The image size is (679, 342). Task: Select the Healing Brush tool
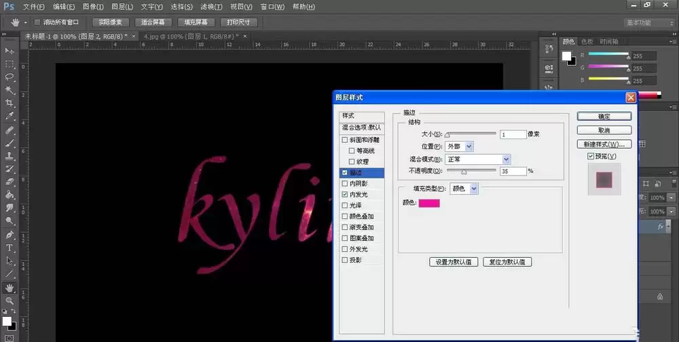[10, 130]
